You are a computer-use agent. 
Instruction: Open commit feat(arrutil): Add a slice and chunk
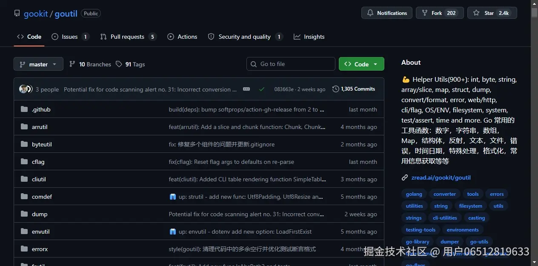[x=247, y=127]
